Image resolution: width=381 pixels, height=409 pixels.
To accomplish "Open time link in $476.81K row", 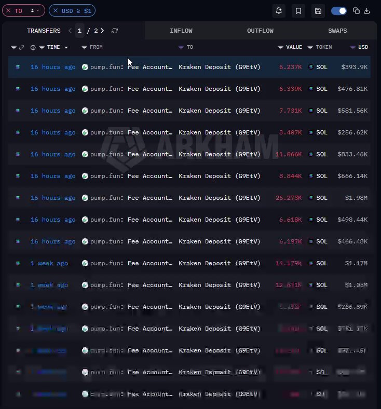I will [53, 89].
